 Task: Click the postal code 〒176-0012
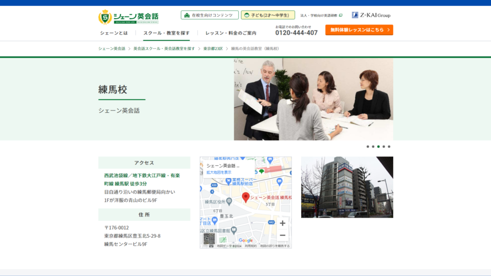tap(117, 228)
